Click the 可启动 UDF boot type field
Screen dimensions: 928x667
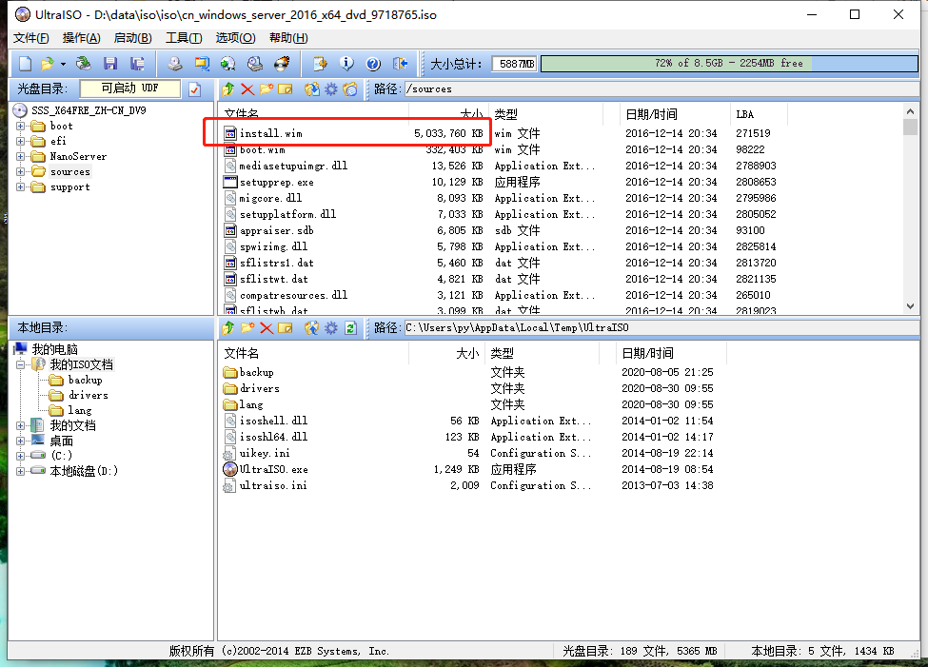click(130, 88)
